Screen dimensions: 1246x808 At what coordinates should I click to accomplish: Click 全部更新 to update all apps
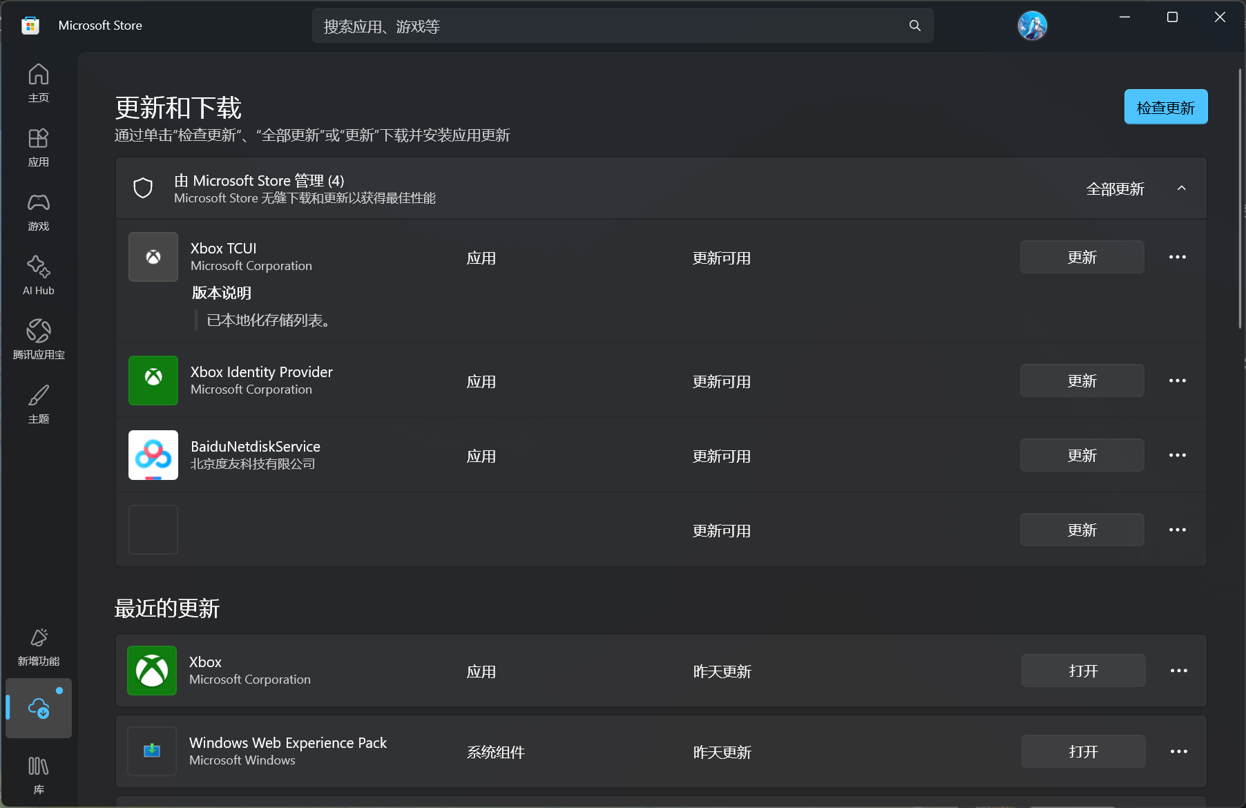coord(1115,189)
